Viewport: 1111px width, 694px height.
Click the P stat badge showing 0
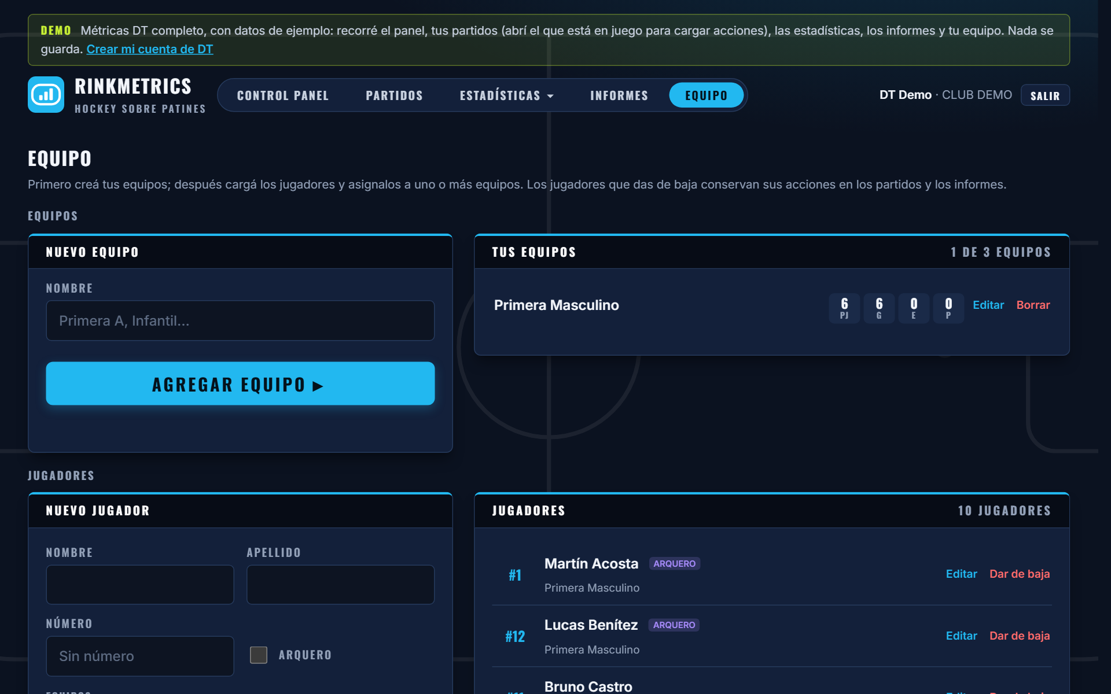[x=948, y=308]
